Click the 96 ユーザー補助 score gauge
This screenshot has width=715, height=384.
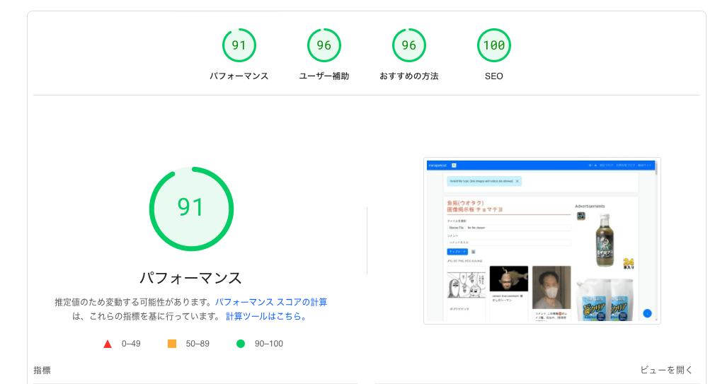[x=324, y=45]
